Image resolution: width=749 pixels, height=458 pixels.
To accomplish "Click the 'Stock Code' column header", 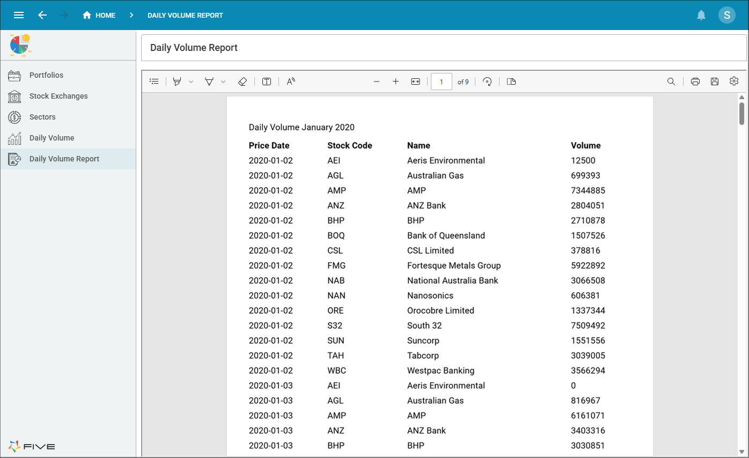I will (x=350, y=145).
